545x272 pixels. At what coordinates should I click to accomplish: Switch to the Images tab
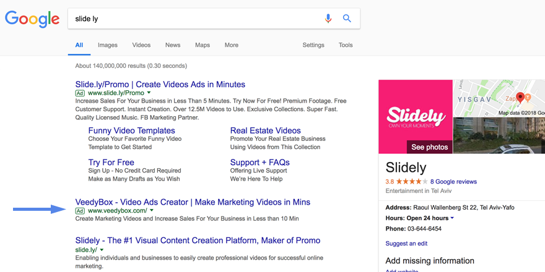tap(107, 45)
